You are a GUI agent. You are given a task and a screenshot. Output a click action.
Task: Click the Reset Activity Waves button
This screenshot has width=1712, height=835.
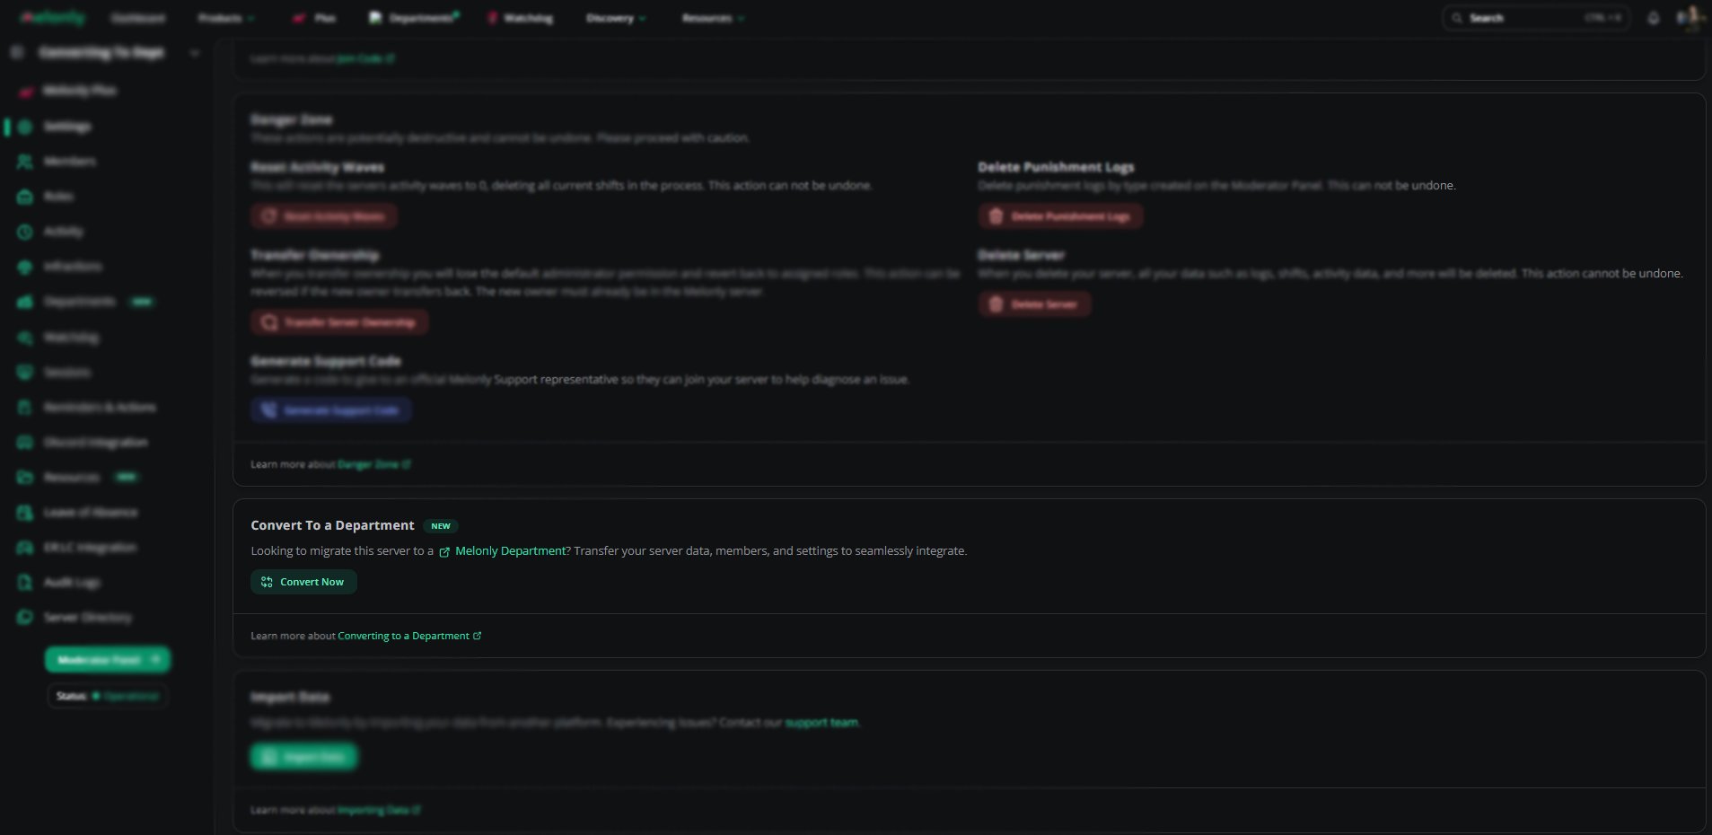[x=324, y=216]
